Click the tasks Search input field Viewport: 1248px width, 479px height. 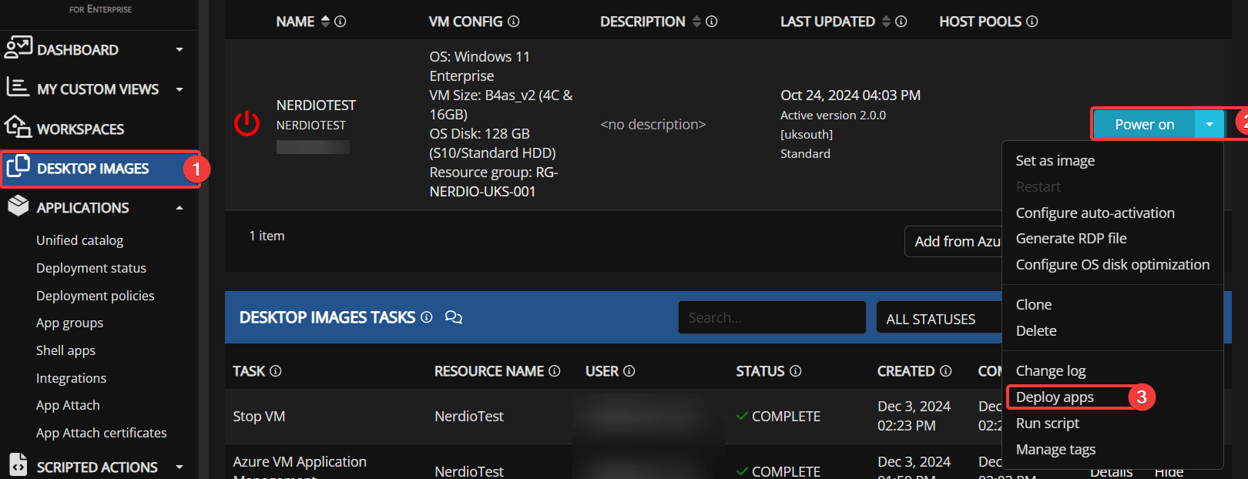tap(772, 317)
